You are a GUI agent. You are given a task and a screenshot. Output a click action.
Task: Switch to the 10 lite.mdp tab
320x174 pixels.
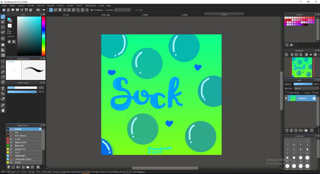click(x=105, y=15)
